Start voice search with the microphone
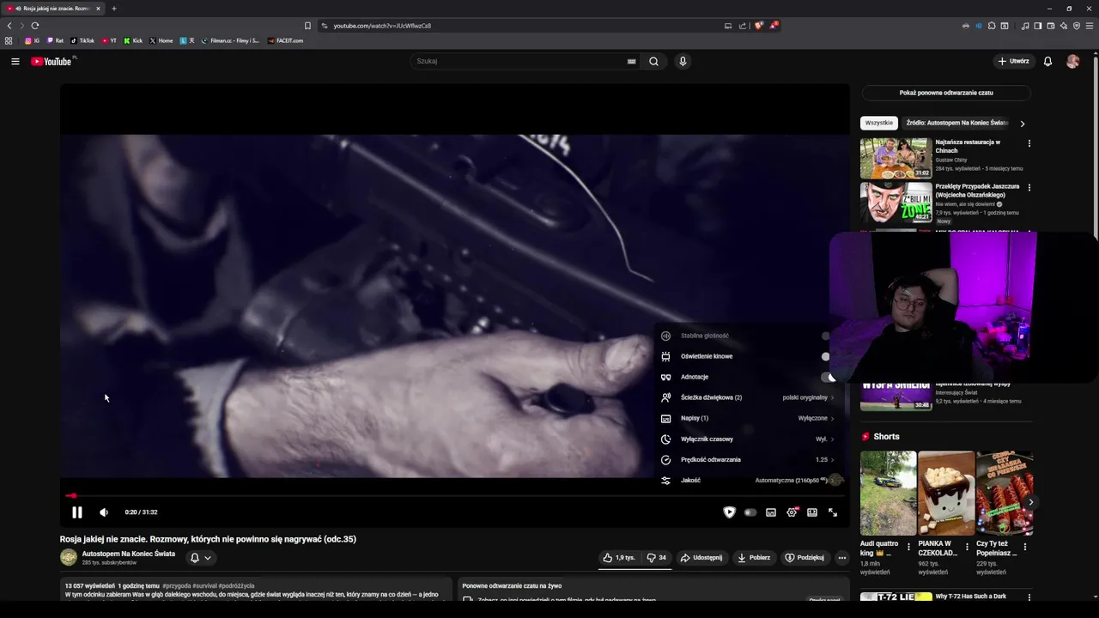The image size is (1099, 618). point(683,61)
